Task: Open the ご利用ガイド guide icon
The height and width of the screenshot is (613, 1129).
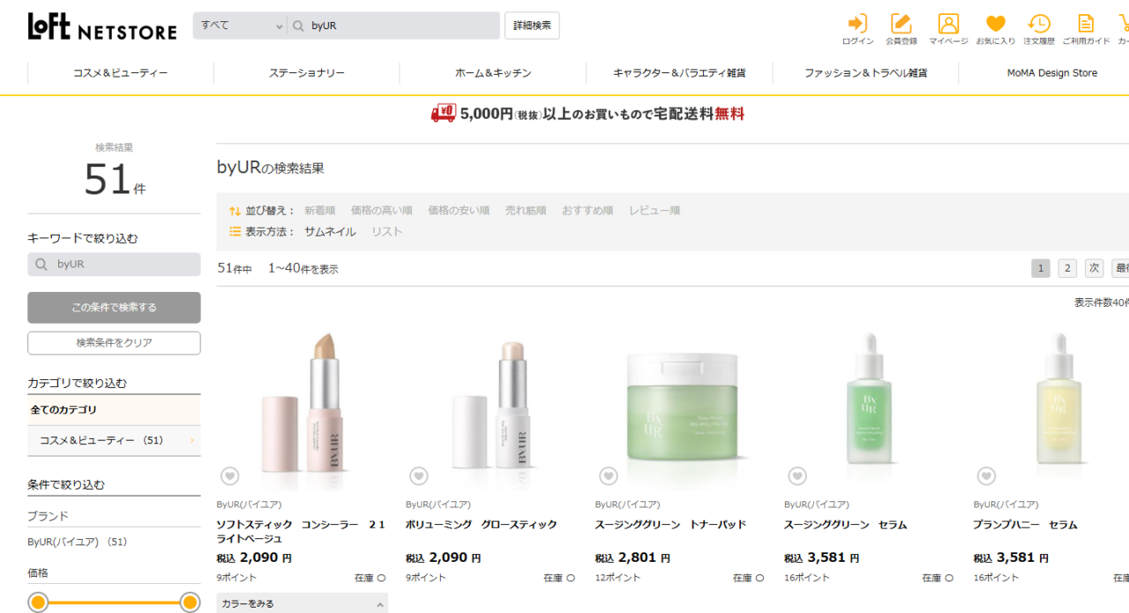Action: coord(1086,29)
